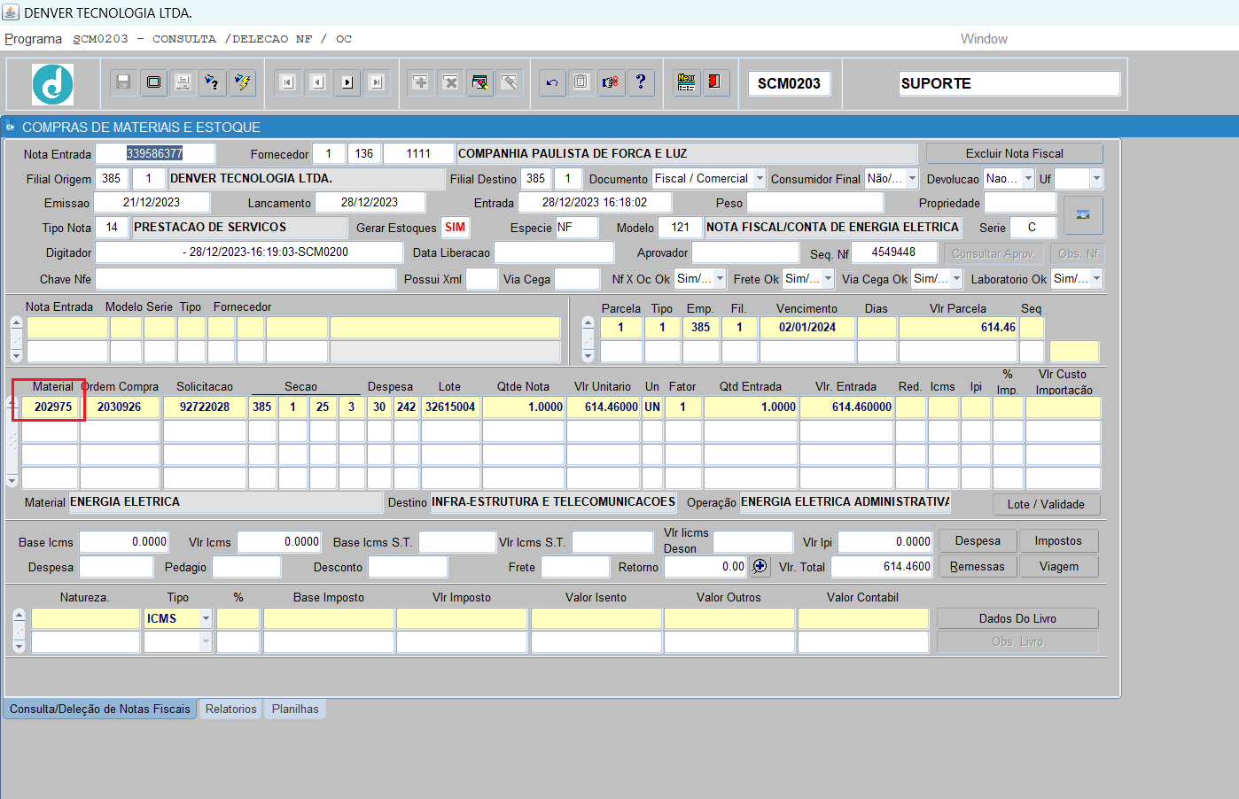The width and height of the screenshot is (1239, 799).
Task: Click the Menu toolbar icon
Action: [x=687, y=82]
